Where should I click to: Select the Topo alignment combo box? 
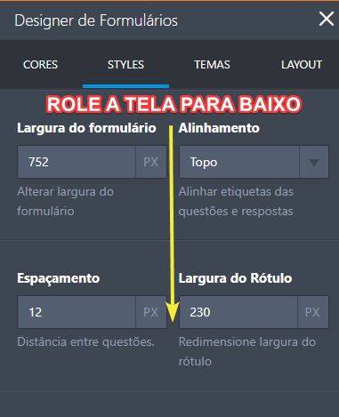(x=254, y=162)
